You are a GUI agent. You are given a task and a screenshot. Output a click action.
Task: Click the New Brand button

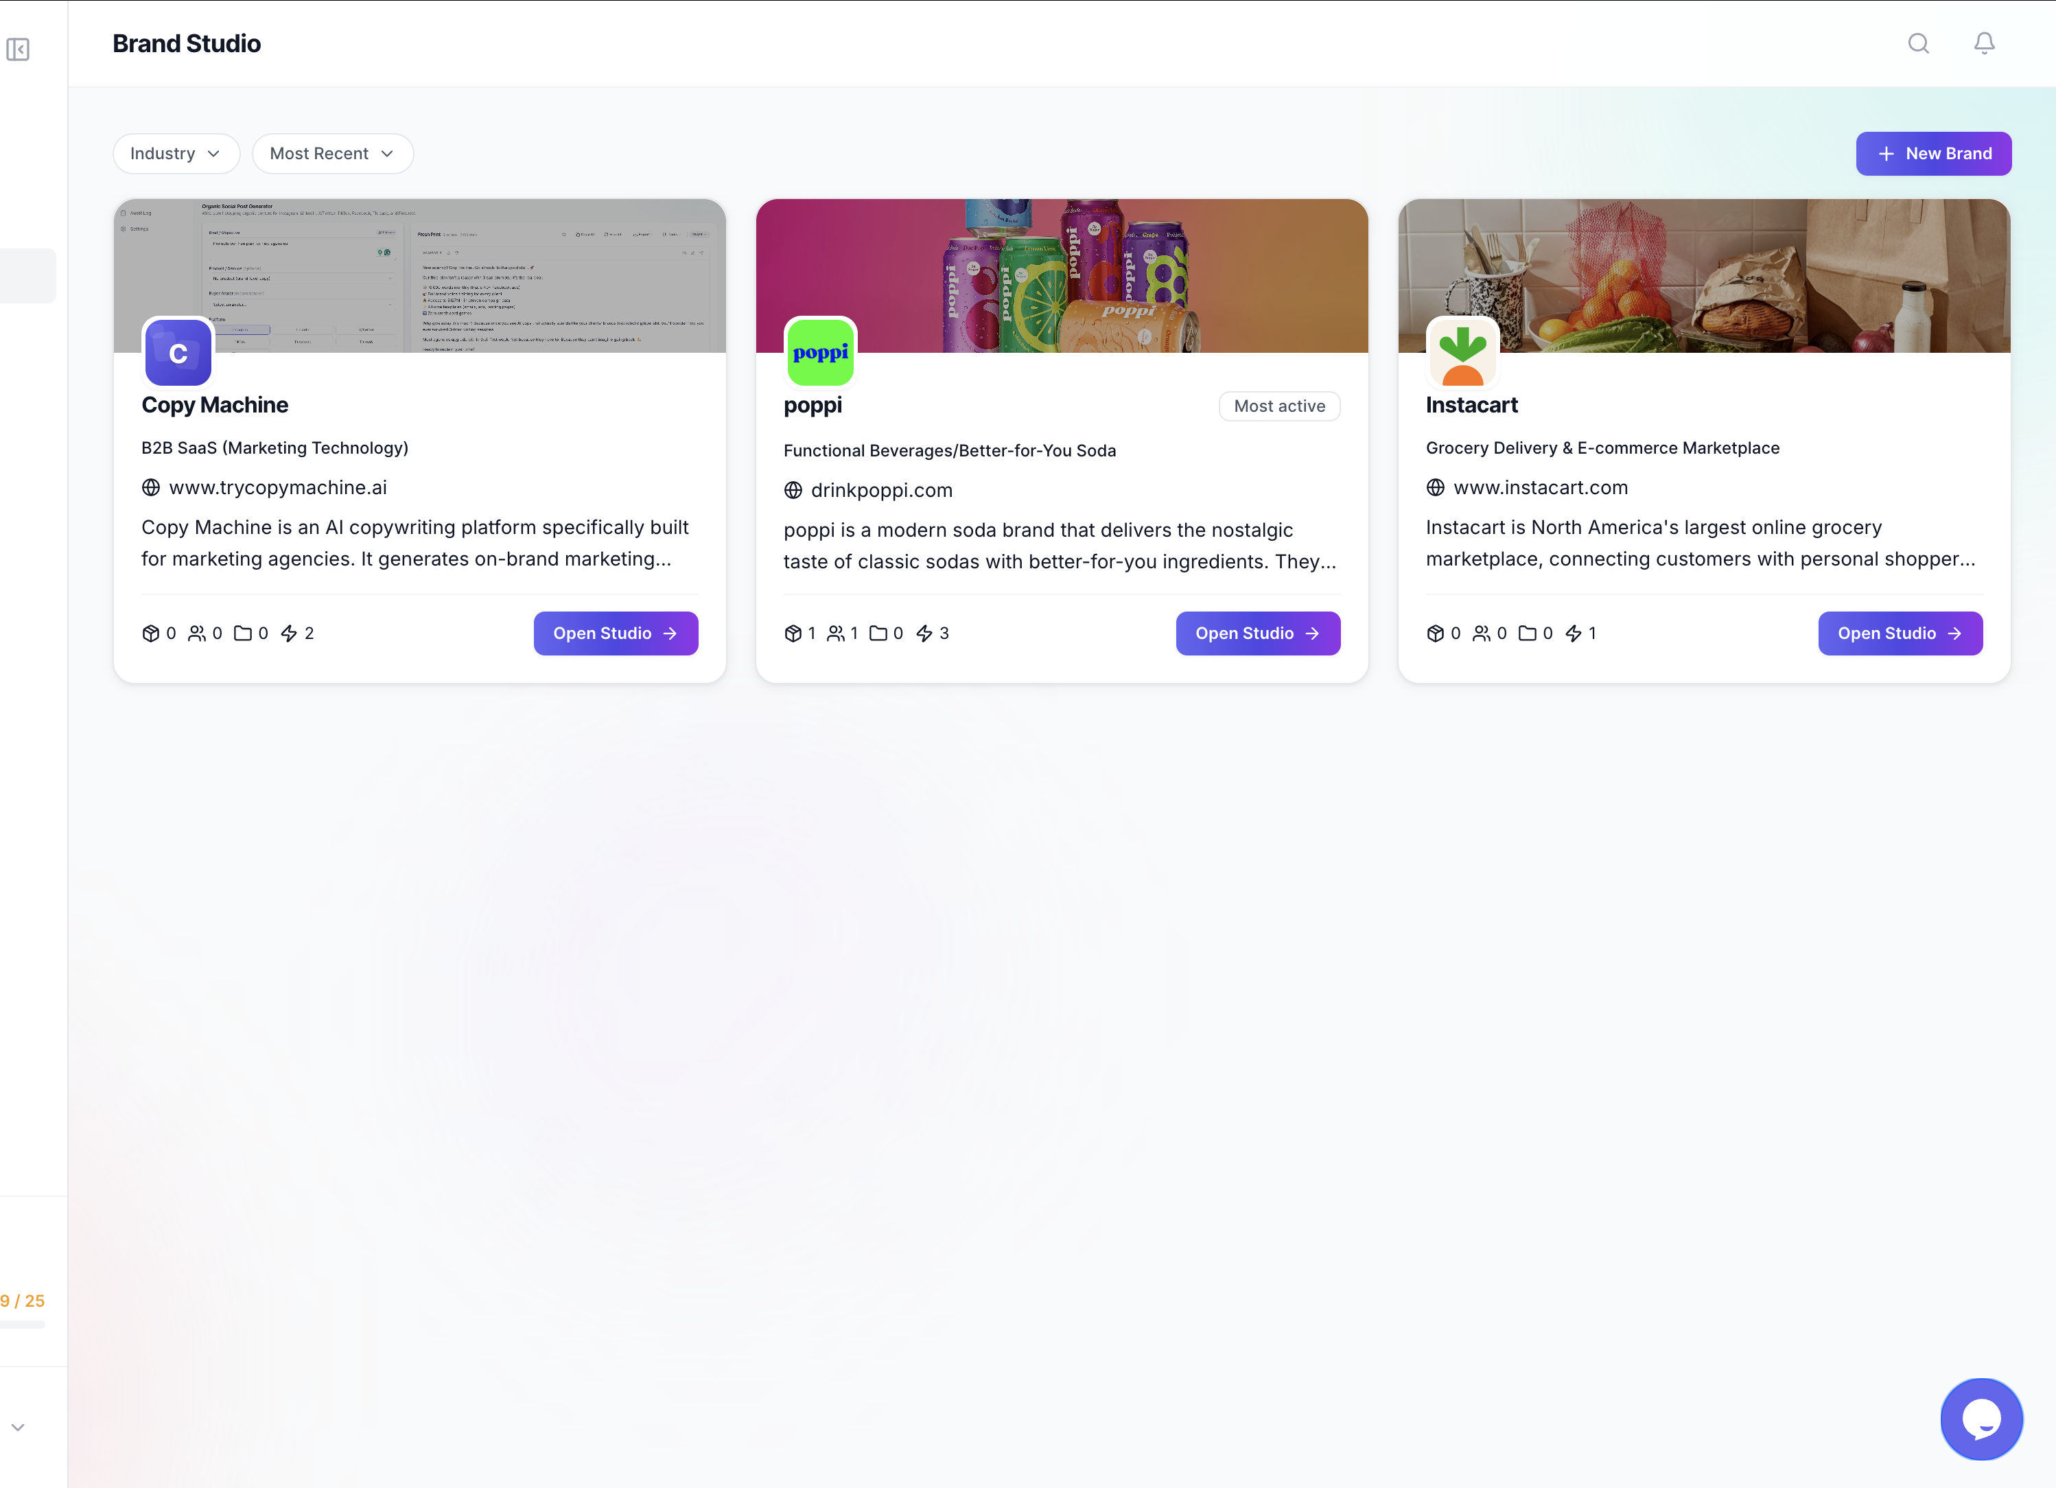point(1932,153)
